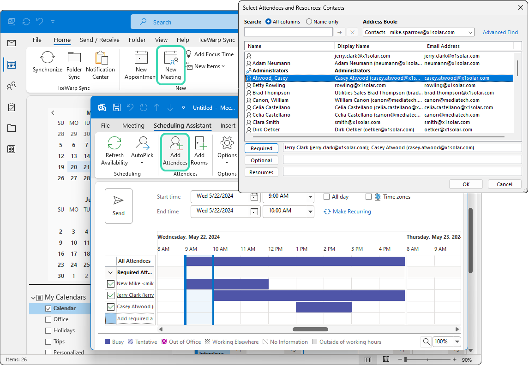
Task: Check the Holidays calendar checkbox
Action: click(48, 330)
